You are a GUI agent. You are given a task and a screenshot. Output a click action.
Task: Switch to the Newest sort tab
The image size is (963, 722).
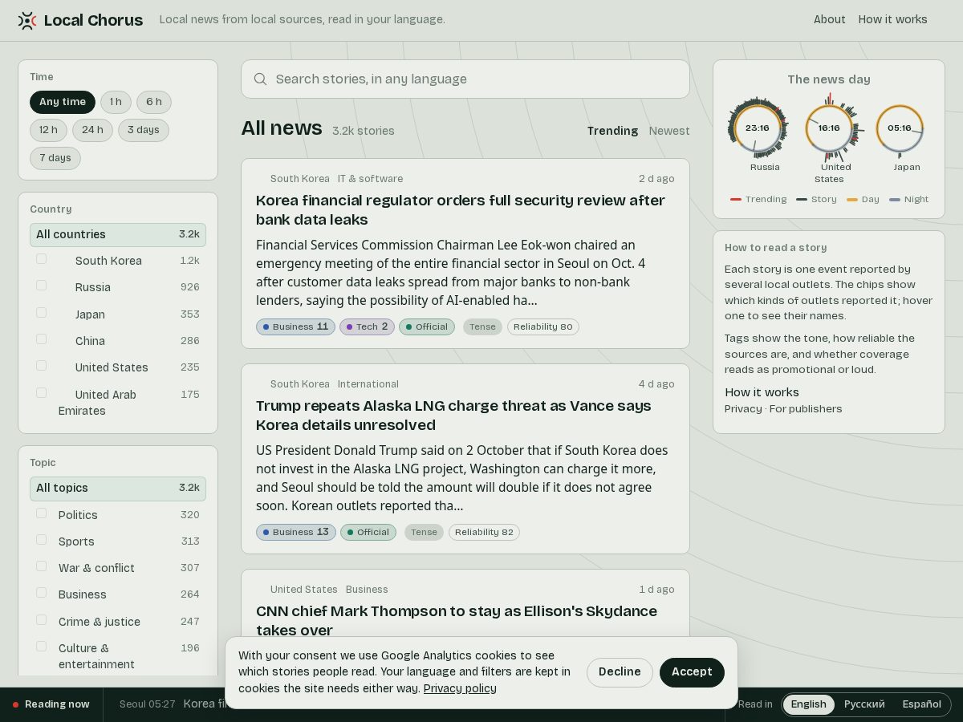[x=669, y=131]
